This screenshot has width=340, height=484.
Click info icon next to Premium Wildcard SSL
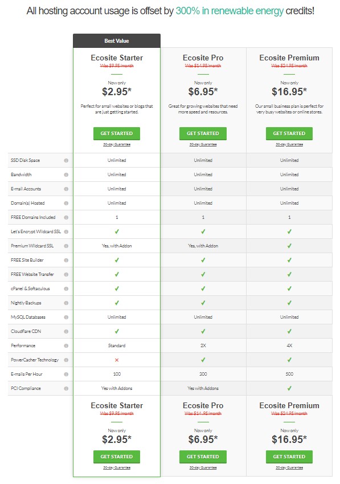[x=66, y=246]
